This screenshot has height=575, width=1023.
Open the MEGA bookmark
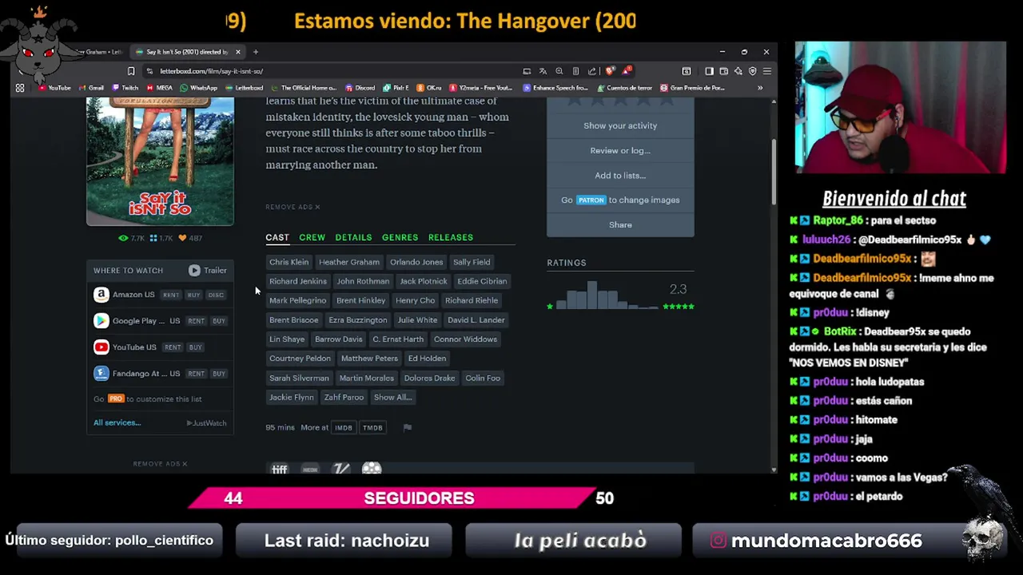tap(159, 88)
